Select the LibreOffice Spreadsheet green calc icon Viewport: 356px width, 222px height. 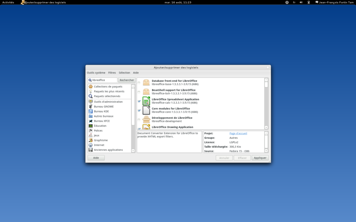(x=146, y=101)
